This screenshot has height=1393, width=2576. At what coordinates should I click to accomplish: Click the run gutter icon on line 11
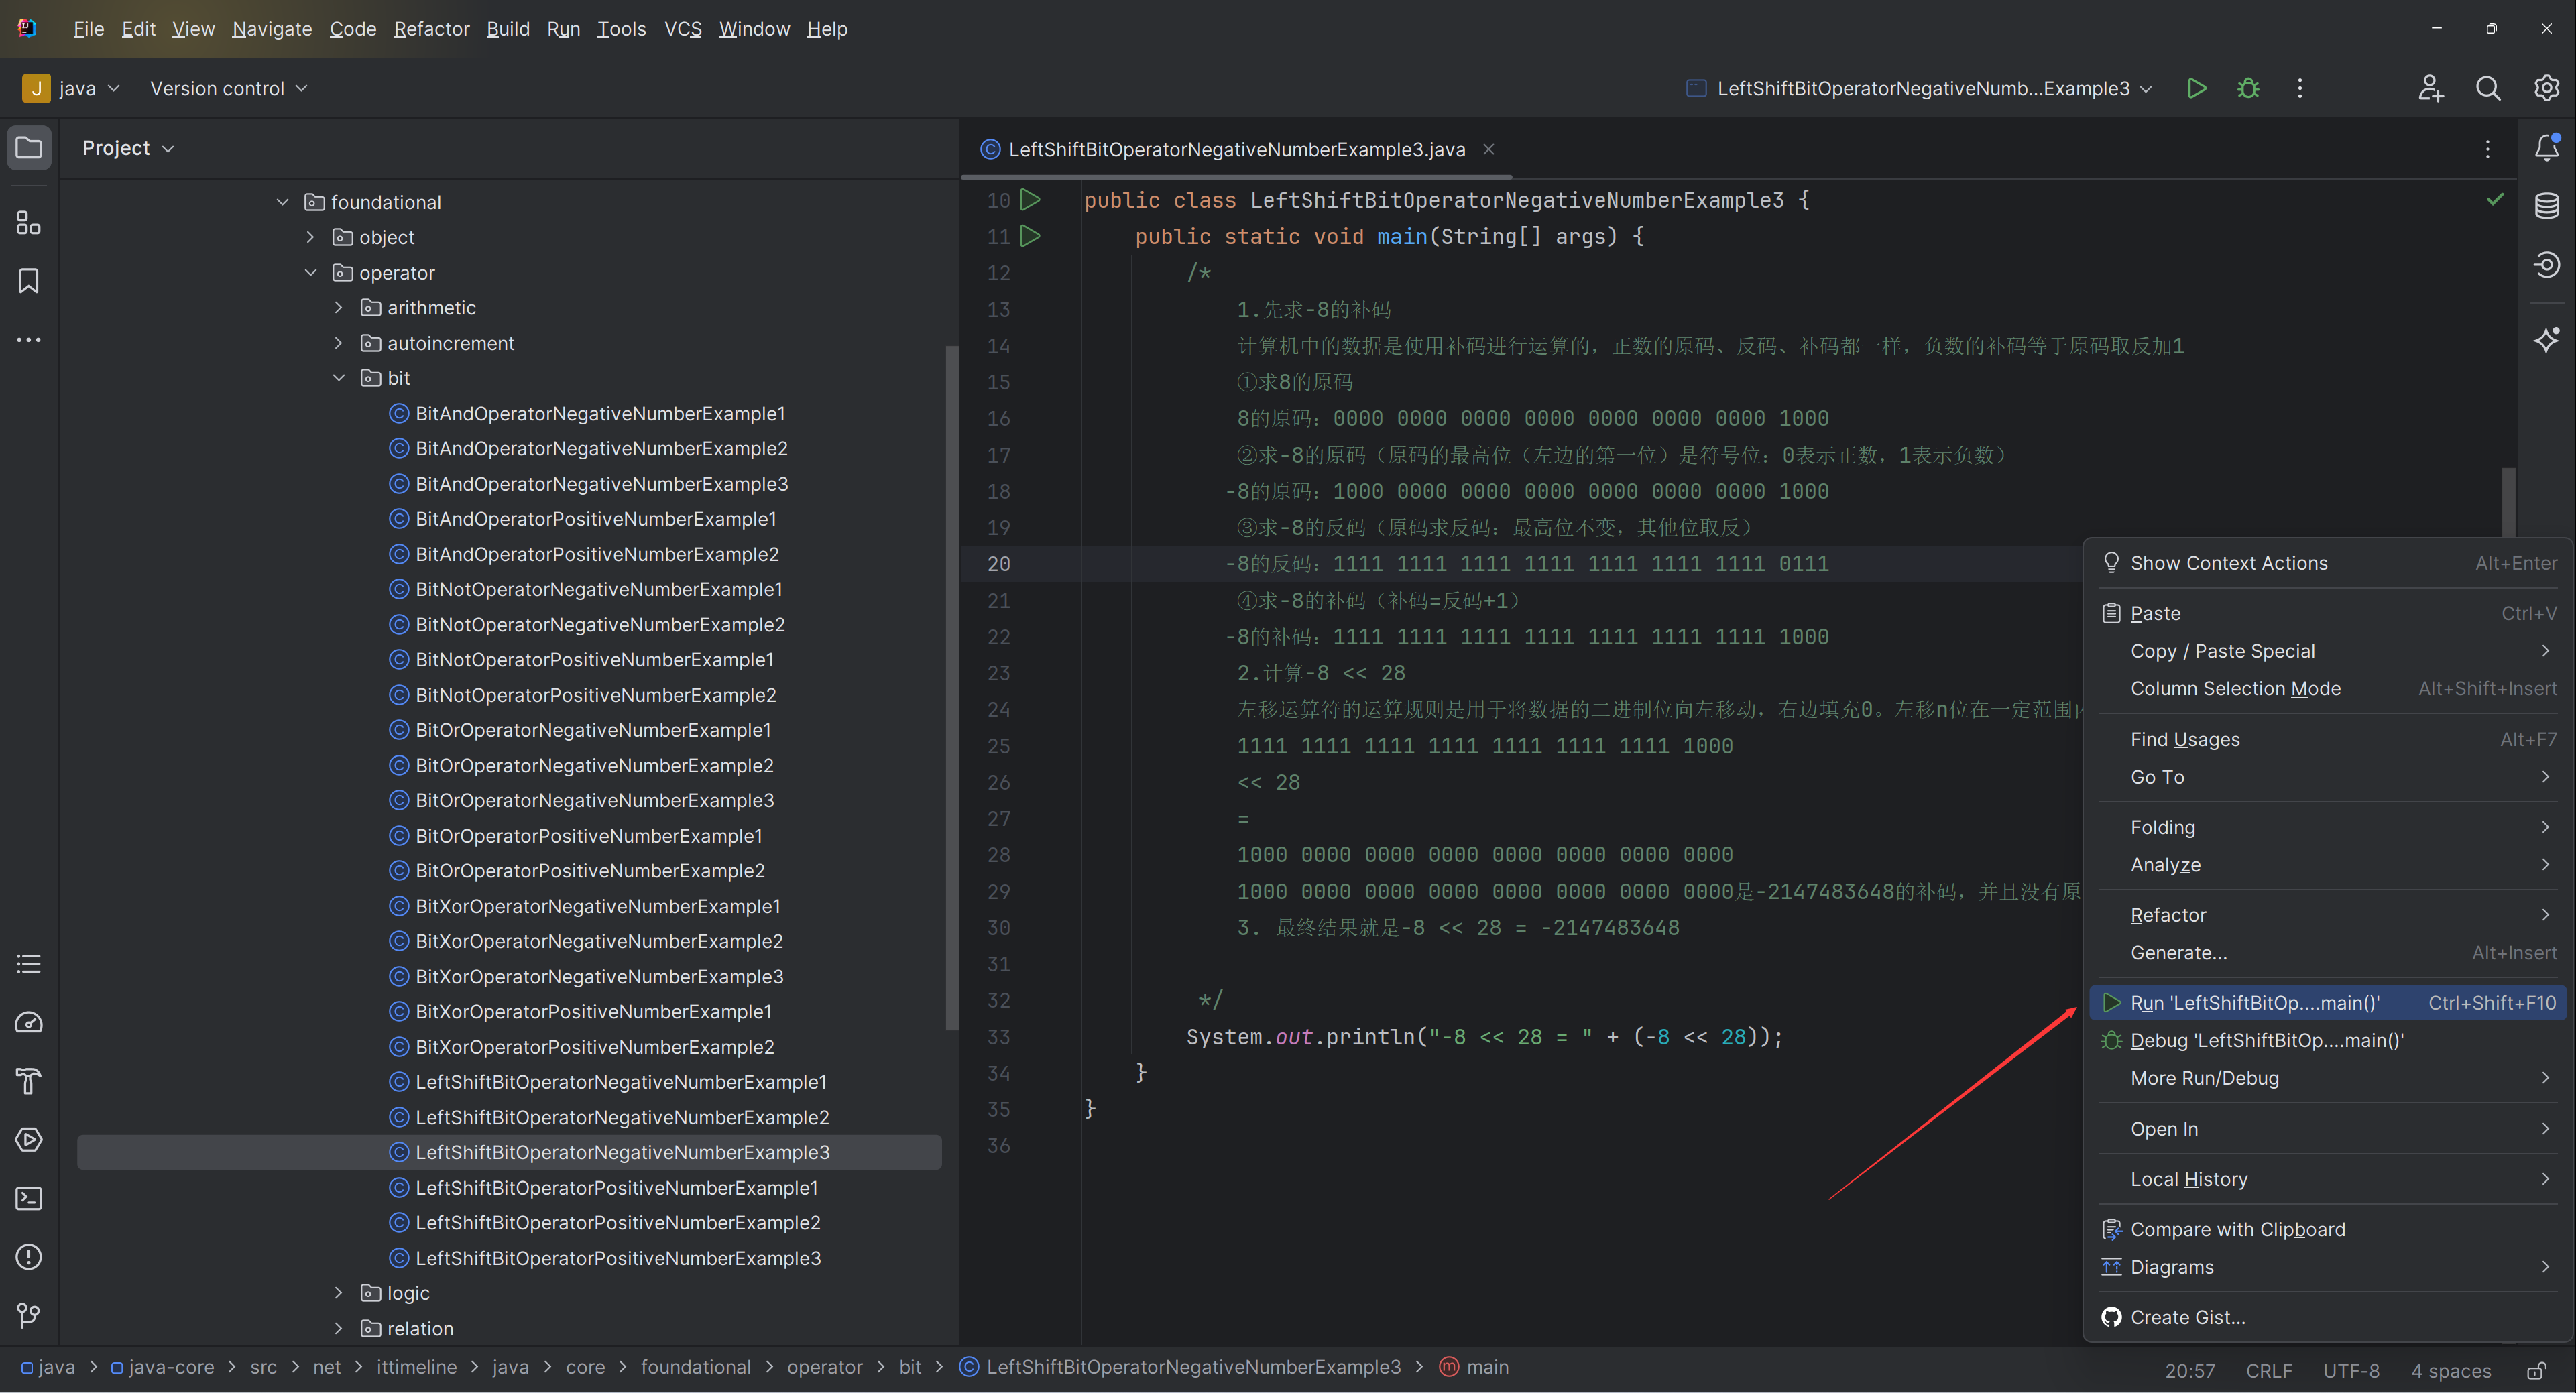pyautogui.click(x=1030, y=236)
